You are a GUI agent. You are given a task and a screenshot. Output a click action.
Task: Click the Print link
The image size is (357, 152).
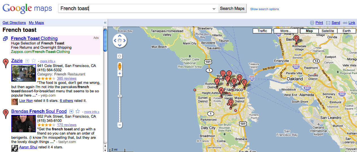tap(319, 23)
